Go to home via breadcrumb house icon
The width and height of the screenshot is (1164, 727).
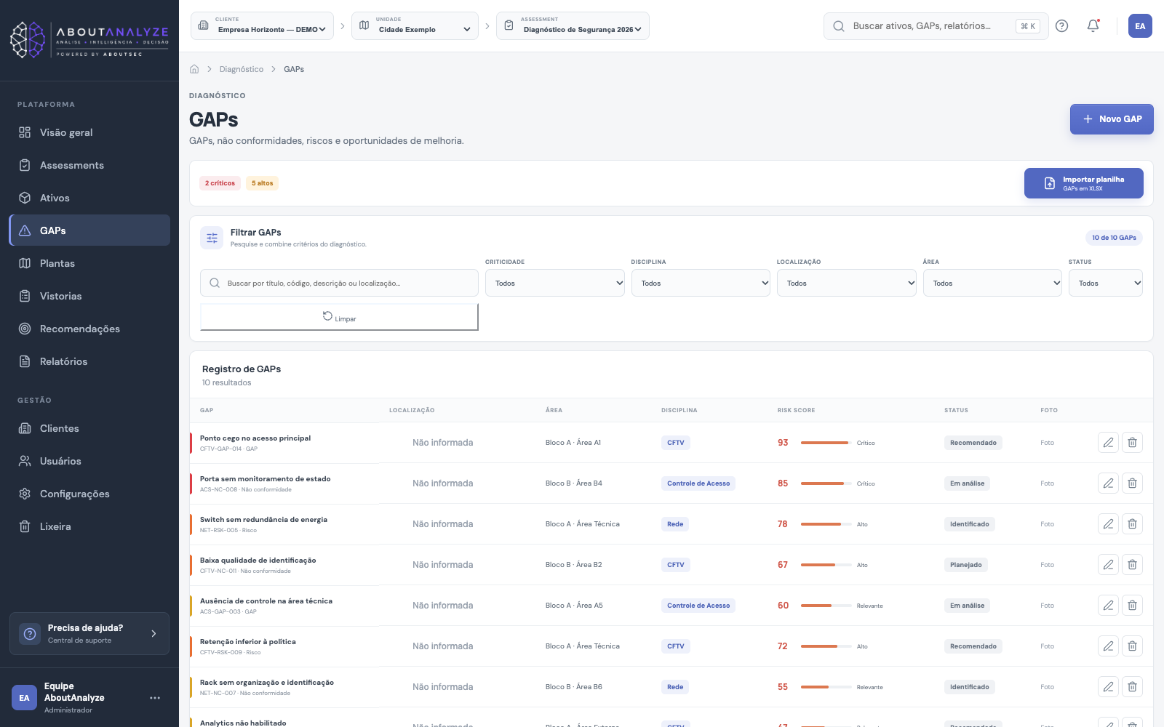pyautogui.click(x=194, y=69)
